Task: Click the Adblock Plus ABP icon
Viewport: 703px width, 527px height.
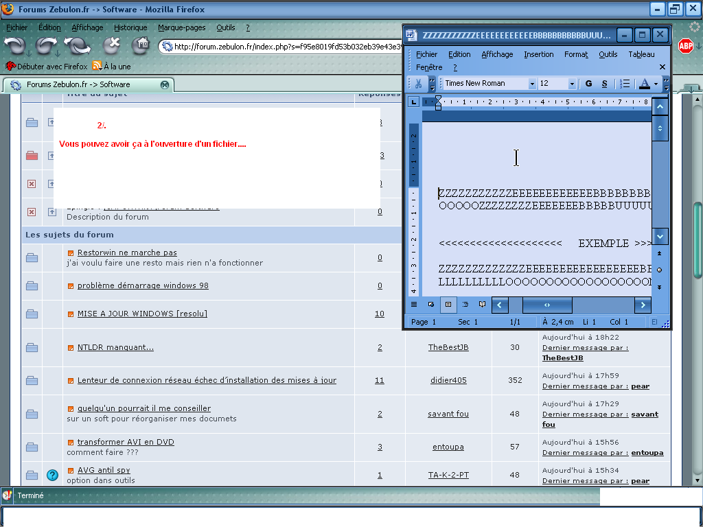Action: coord(685,46)
